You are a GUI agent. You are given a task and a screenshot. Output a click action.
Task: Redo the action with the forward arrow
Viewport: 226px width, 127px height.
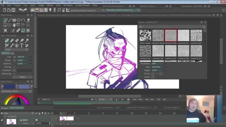coord(25,10)
